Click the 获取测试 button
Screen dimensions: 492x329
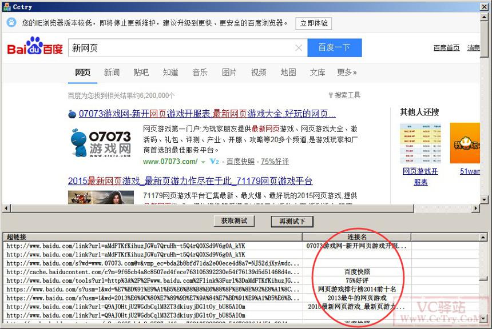click(x=234, y=221)
